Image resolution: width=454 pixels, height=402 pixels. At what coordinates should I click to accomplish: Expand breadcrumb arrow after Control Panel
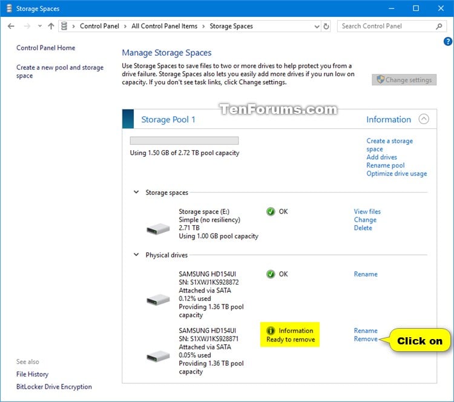click(125, 27)
